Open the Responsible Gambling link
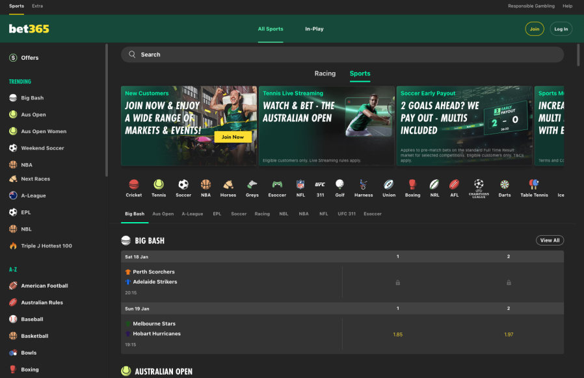Viewport: 584px width, 378px height. point(531,6)
